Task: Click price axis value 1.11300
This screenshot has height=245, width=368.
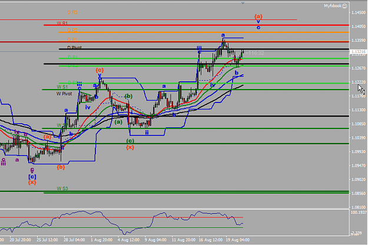Action: tap(359, 110)
